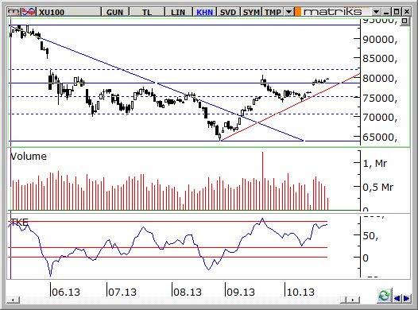Click the 09.13 date label
This screenshot has height=310, width=418.
(x=241, y=293)
